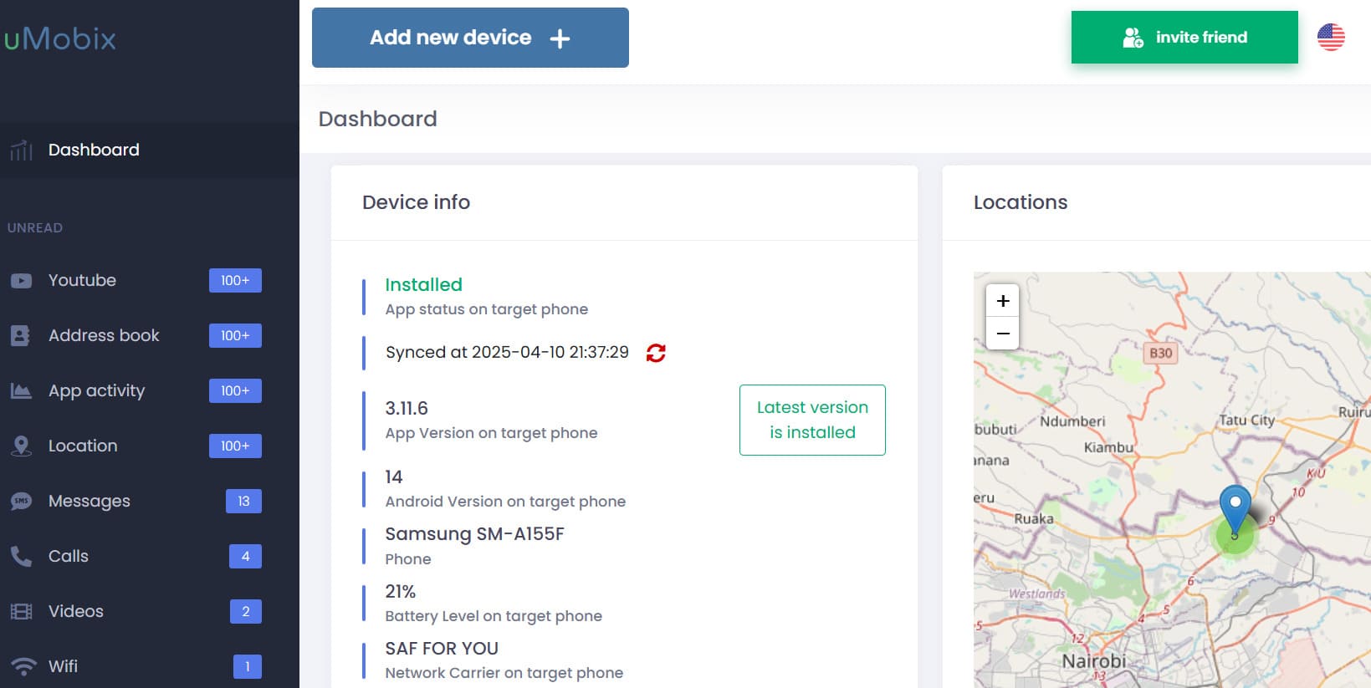The height and width of the screenshot is (688, 1371).
Task: Click the 21% battery level value
Action: pos(400,591)
